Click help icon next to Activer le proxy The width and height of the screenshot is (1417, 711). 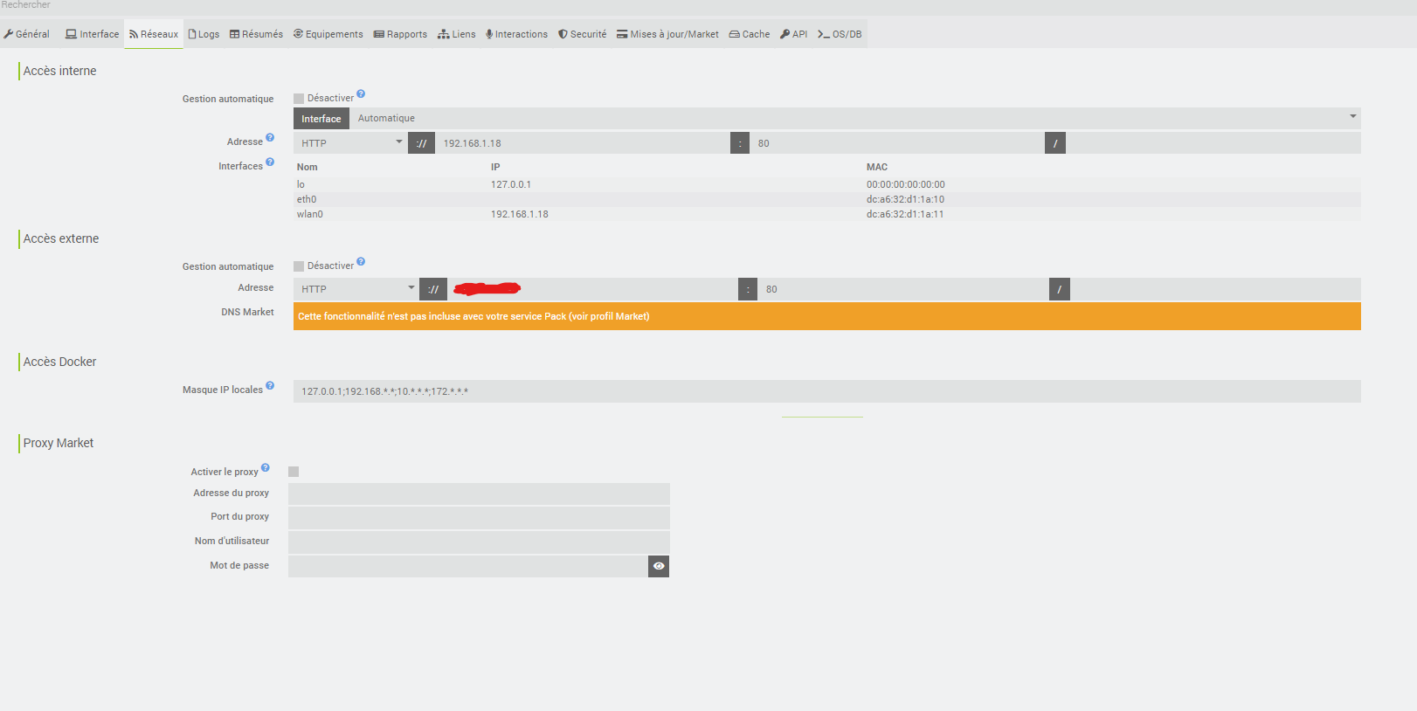pos(266,467)
